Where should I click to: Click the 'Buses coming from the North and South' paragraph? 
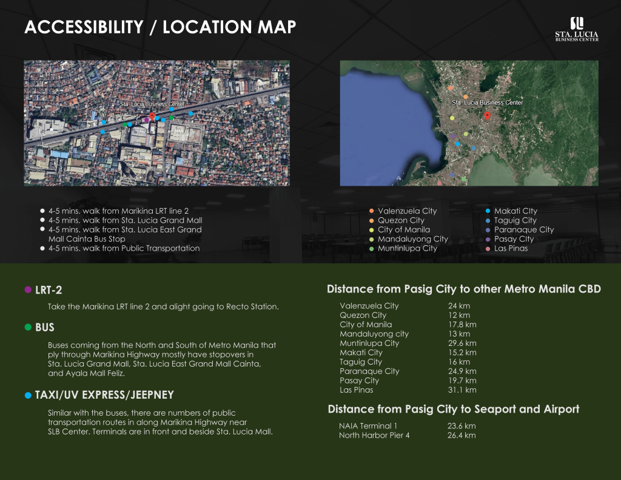pyautogui.click(x=162, y=359)
